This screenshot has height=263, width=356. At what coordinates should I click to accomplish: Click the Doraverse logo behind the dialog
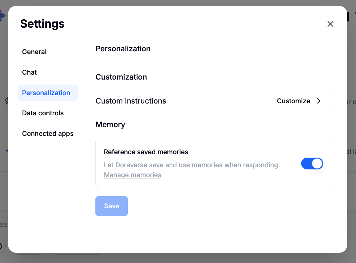pyautogui.click(x=2, y=15)
